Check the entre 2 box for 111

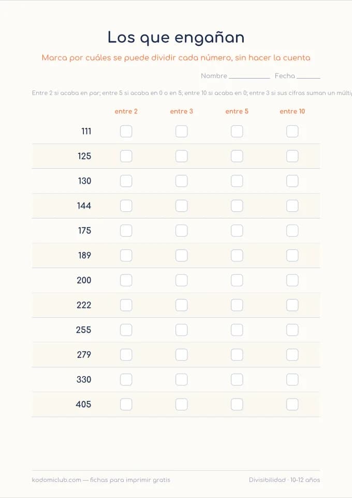pyautogui.click(x=126, y=131)
